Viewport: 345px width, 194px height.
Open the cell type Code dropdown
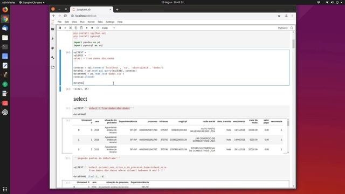[108, 28]
